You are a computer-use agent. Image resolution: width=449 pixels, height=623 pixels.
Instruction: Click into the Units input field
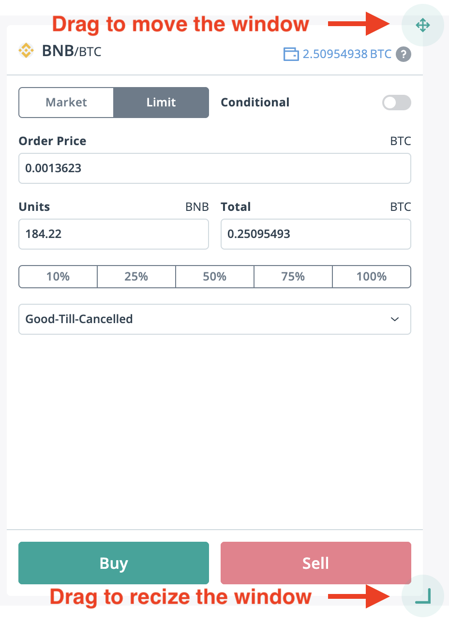tap(113, 234)
